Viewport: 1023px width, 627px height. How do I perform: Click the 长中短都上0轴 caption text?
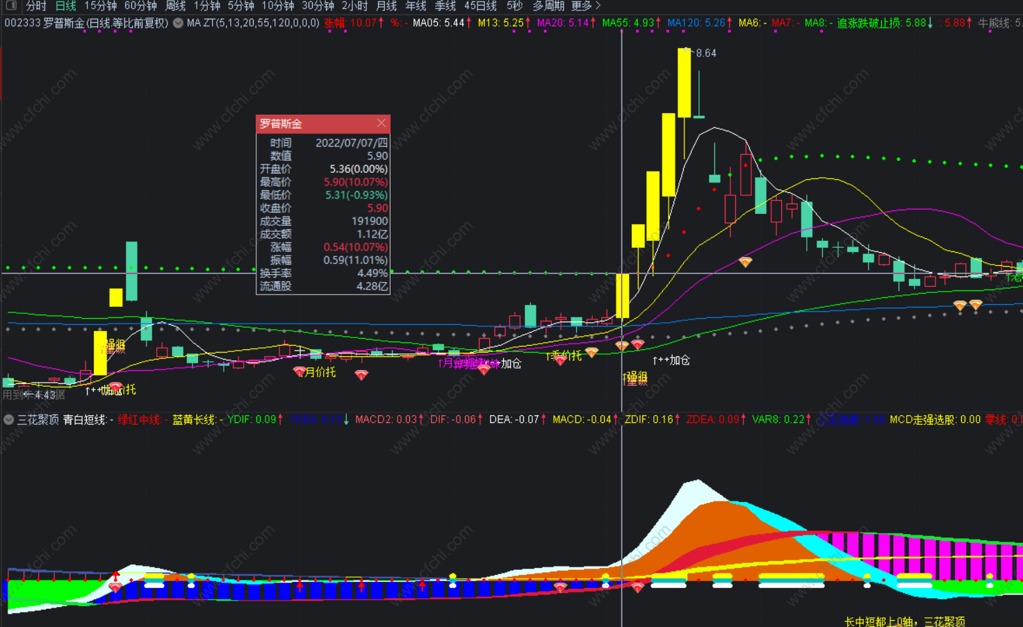tap(905, 621)
